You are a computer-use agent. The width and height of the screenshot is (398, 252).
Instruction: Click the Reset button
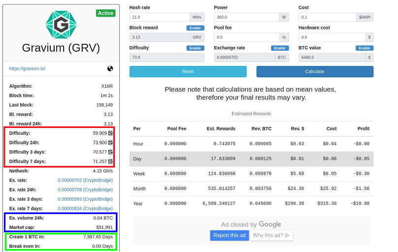pyautogui.click(x=188, y=71)
